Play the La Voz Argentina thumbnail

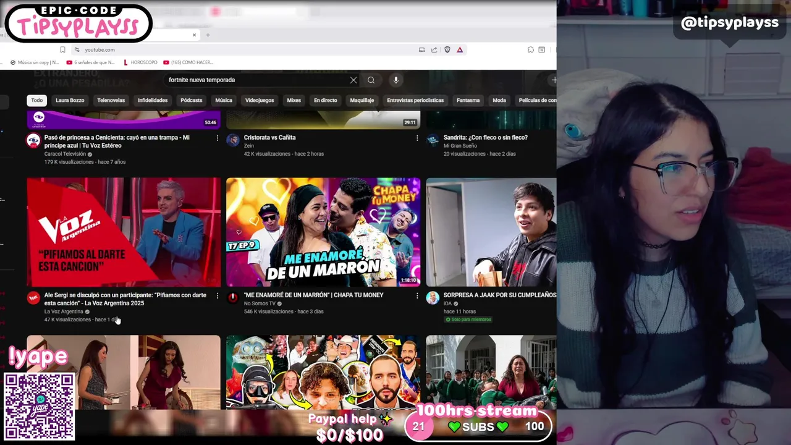124,232
